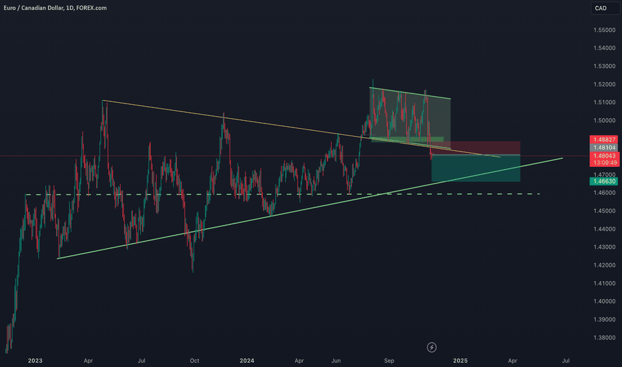Click the 2025 label on time axis
Screen dimensions: 622x367
pyautogui.click(x=460, y=360)
